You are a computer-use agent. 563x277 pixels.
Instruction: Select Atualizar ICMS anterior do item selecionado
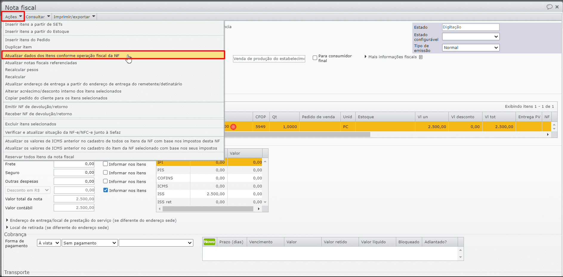pyautogui.click(x=113, y=148)
